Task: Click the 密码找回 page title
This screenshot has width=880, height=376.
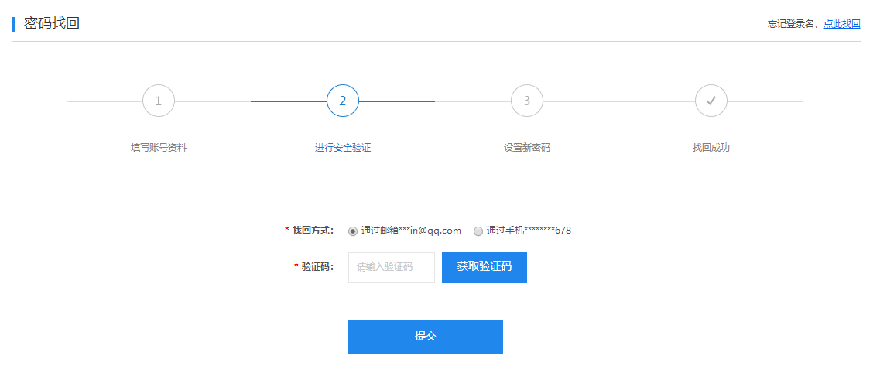Action: tap(52, 23)
